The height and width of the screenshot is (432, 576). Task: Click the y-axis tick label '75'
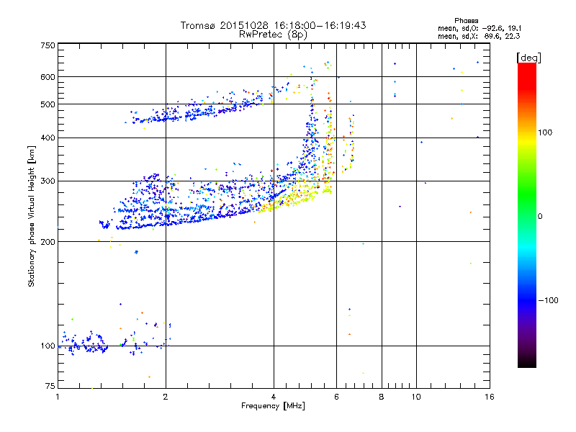(x=50, y=386)
